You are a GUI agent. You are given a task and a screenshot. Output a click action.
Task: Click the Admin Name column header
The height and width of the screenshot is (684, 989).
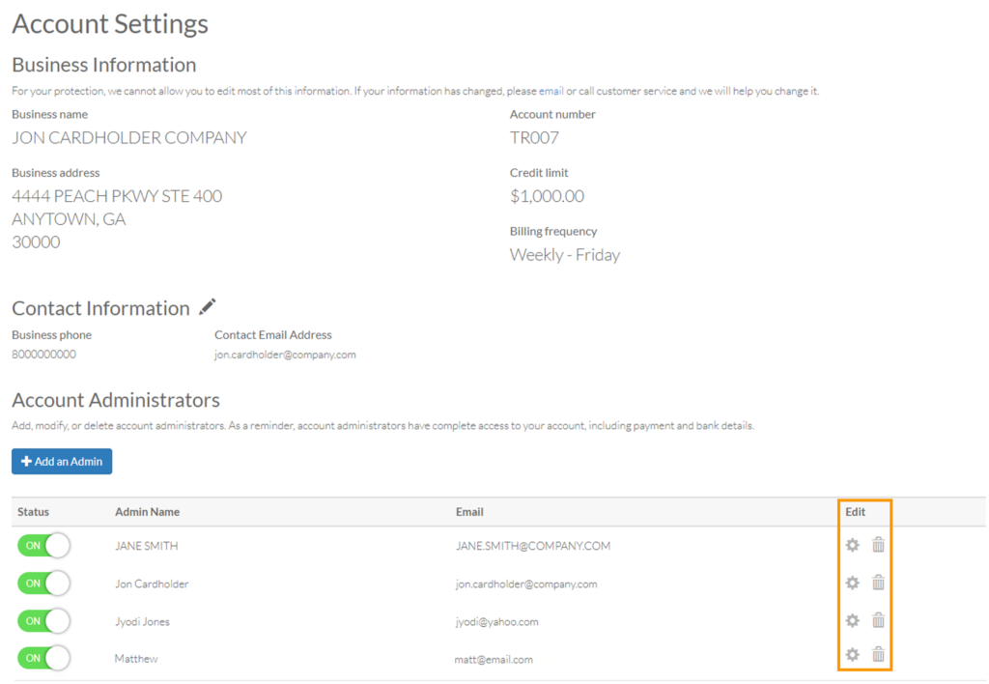click(147, 512)
